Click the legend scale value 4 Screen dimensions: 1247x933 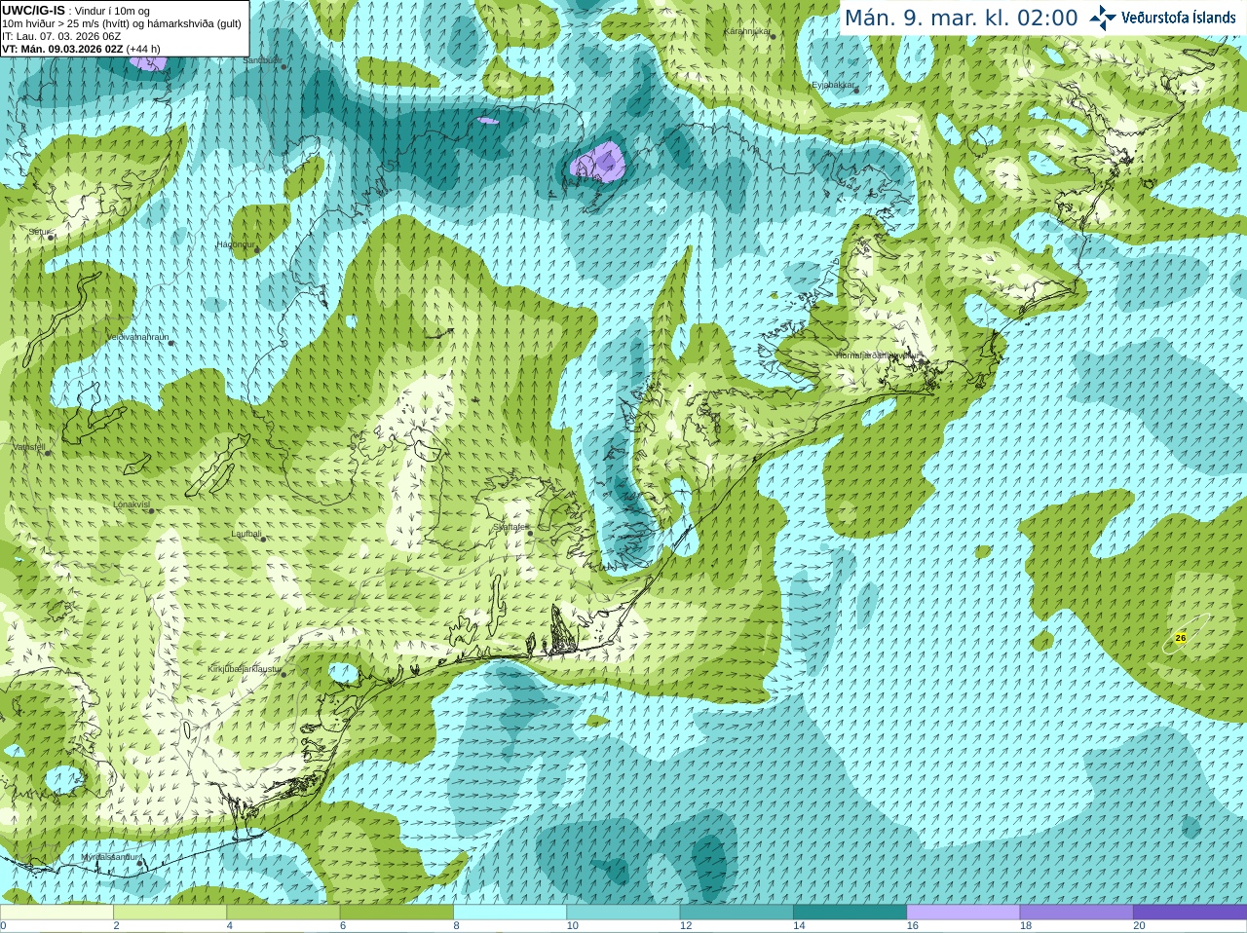coord(230,926)
